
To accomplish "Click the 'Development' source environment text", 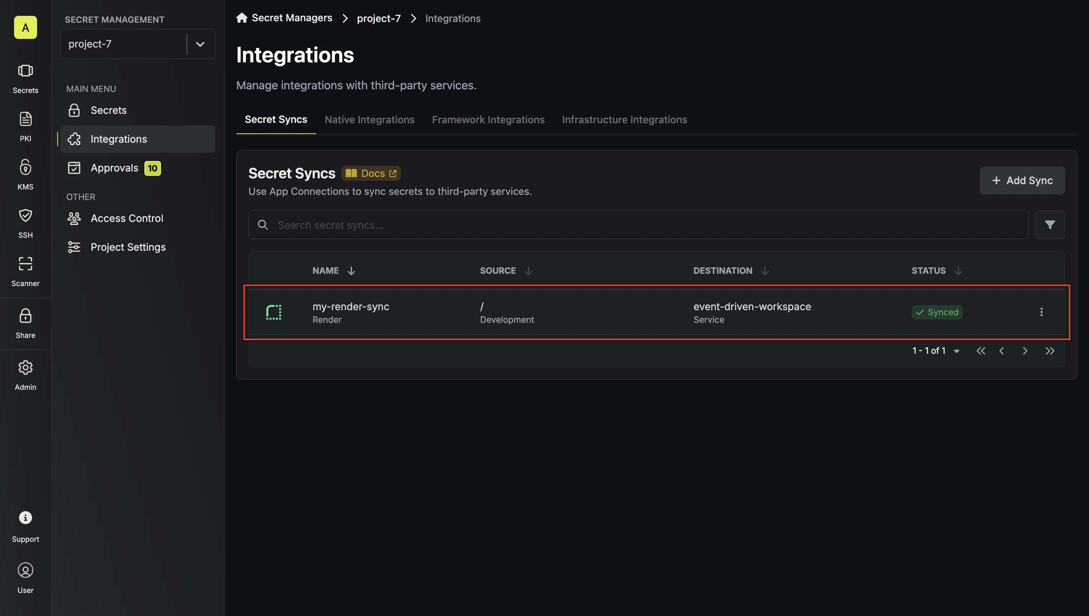I will coord(507,320).
